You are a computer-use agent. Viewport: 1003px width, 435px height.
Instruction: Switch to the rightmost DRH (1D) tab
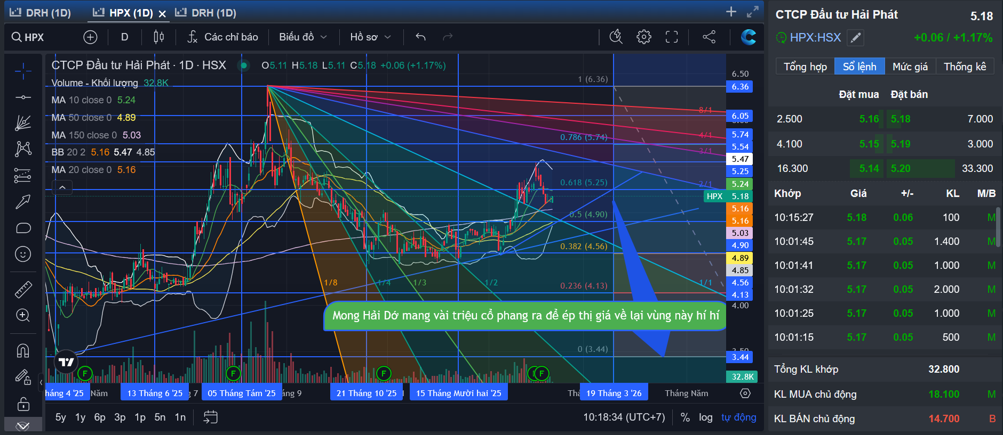point(206,13)
